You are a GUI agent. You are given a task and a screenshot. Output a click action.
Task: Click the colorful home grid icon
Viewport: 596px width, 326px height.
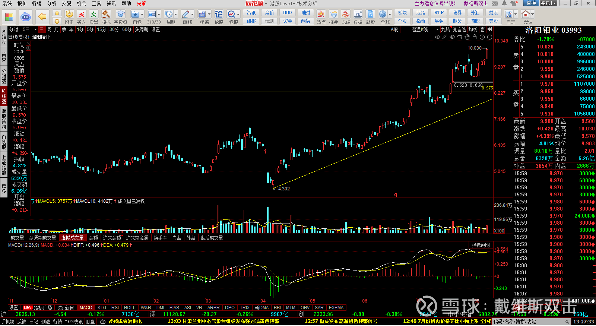9,17
